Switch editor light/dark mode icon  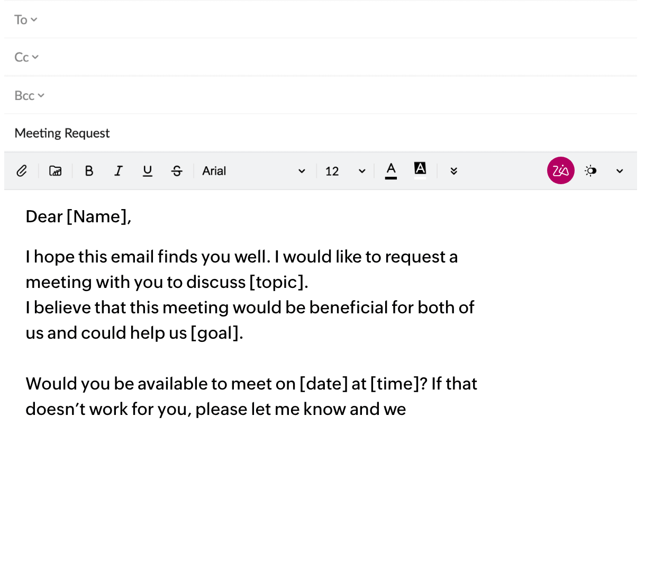(x=591, y=171)
